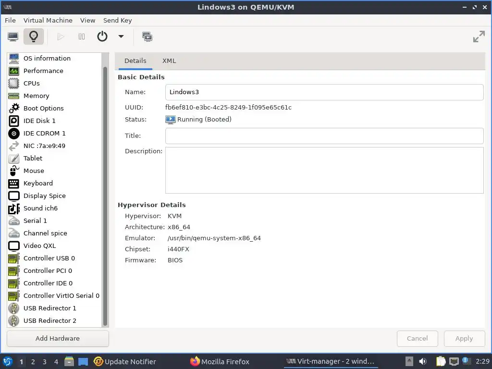Switch to workspace 4 in taskbar

(x=56, y=362)
